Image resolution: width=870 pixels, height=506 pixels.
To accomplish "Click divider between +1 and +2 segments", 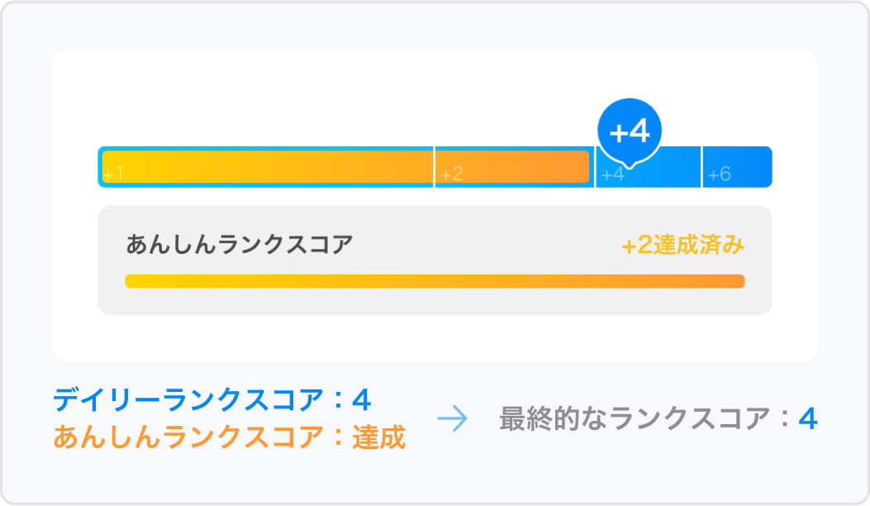I will click(x=434, y=167).
